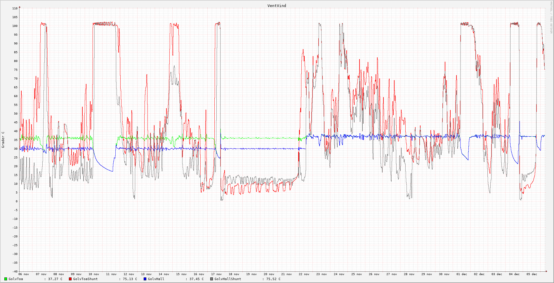Select the GolvToaShunt legend label
Viewport: 554px width, 283px height.
click(x=85, y=279)
